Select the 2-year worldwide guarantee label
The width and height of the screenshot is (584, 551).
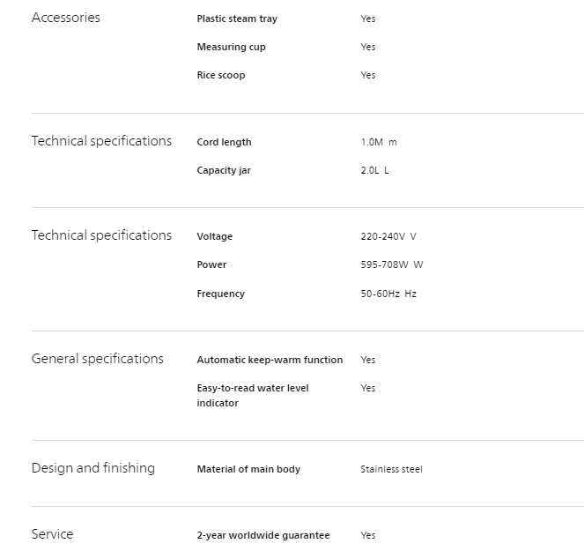[263, 535]
